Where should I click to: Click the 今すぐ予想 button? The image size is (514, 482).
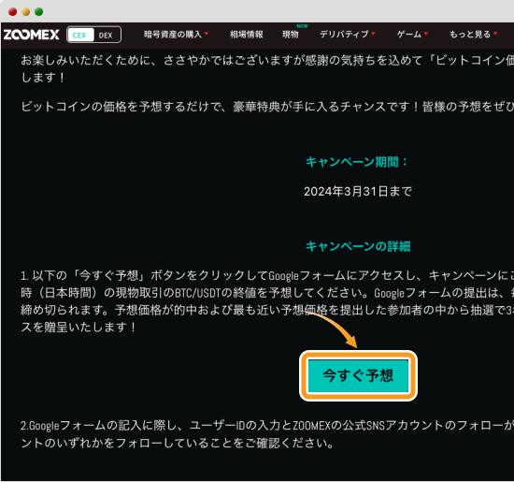358,375
